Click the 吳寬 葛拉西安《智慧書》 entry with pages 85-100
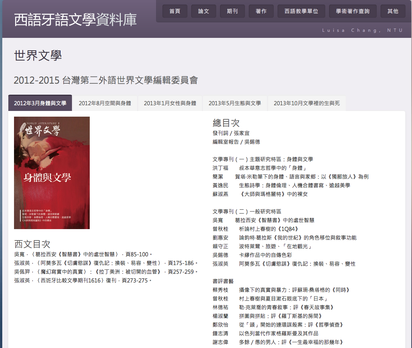This screenshot has width=412, height=348. 83,254
